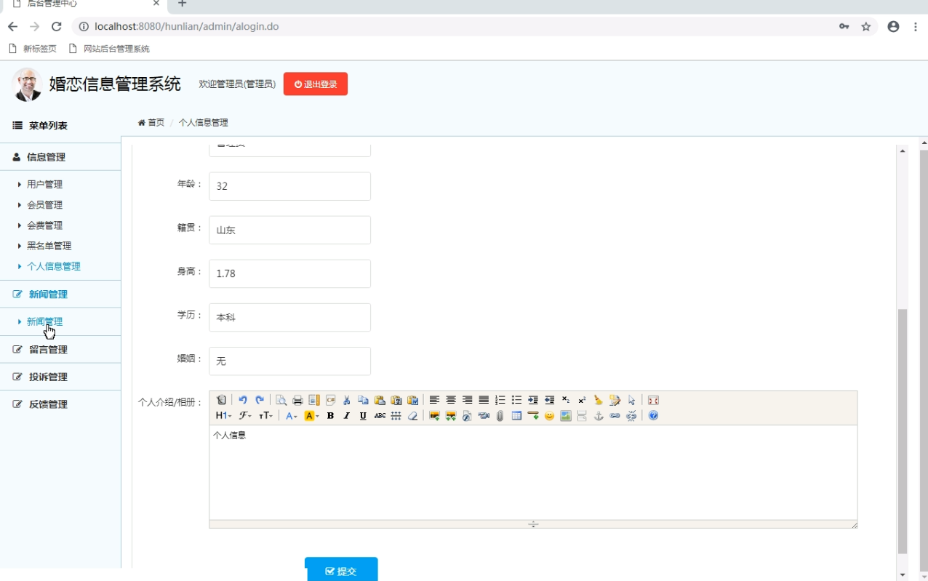Viewport: 928px width, 581px height.
Task: Insert an image into editor
Action: point(434,416)
